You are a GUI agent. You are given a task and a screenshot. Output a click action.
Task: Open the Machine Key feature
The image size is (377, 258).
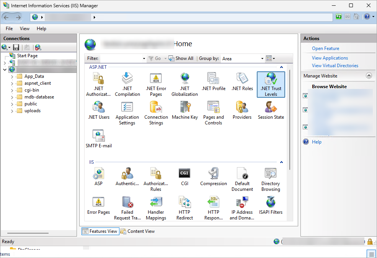point(184,110)
